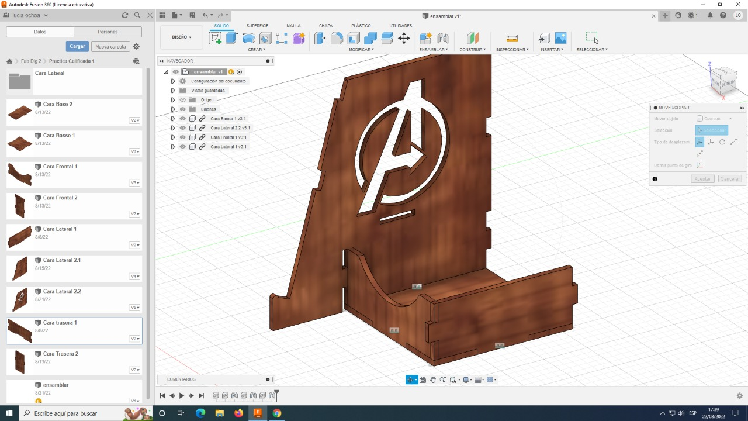Select the Insert Derive tool
This screenshot has width=748, height=421.
click(544, 39)
